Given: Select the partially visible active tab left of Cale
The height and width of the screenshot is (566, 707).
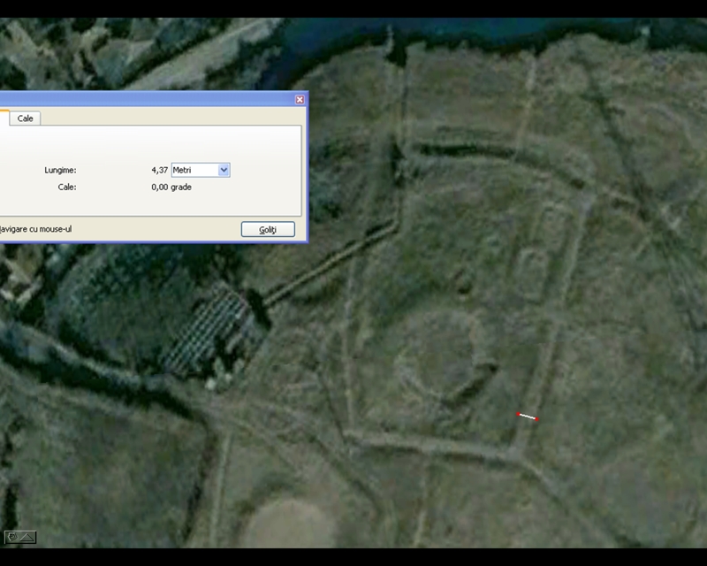Looking at the screenshot, I should pyautogui.click(x=4, y=118).
